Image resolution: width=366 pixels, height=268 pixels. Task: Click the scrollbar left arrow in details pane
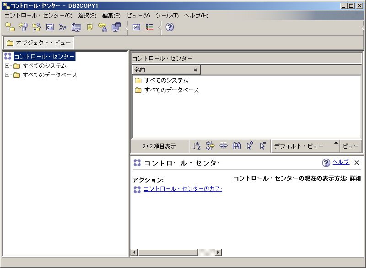coord(134,252)
